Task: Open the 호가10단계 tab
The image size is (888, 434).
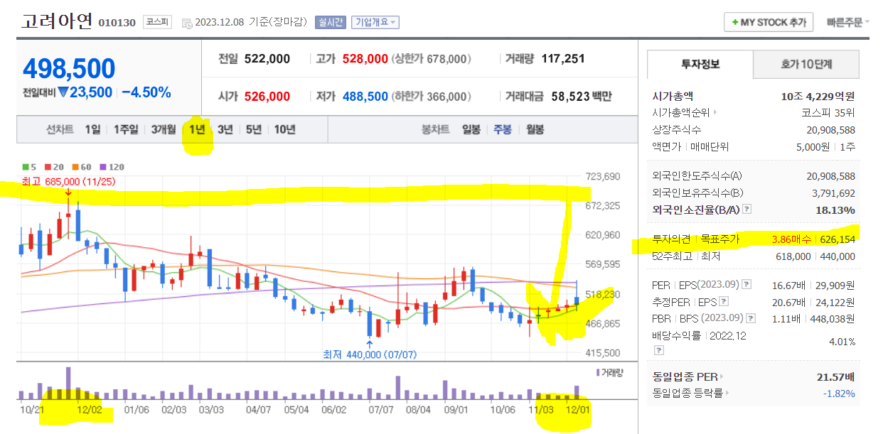Action: click(806, 64)
